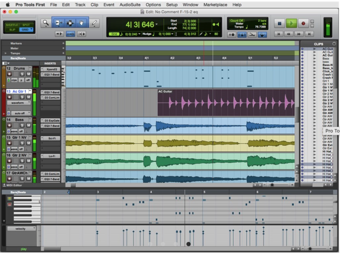Open the Marketplace menu
The height and width of the screenshot is (253, 340).
(x=215, y=5)
